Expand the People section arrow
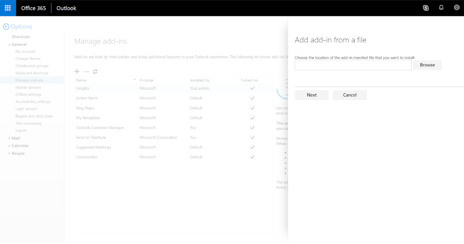The image size is (464, 244). coord(9,153)
